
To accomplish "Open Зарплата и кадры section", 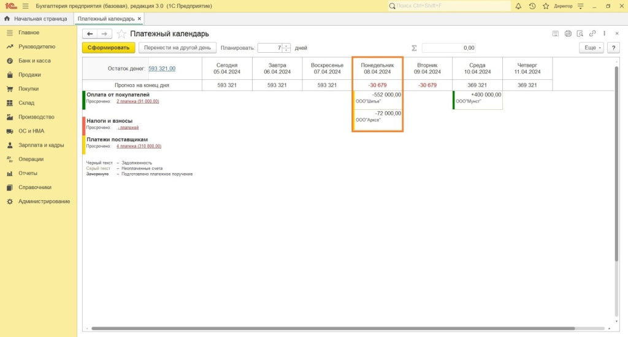I will point(40,145).
